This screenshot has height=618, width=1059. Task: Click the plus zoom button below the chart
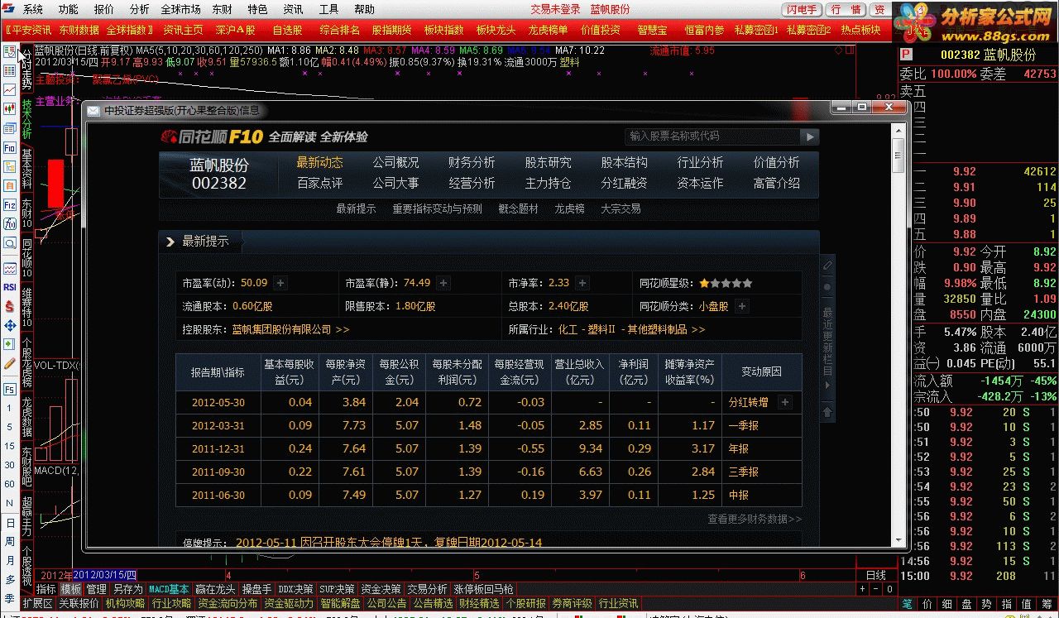[862, 589]
